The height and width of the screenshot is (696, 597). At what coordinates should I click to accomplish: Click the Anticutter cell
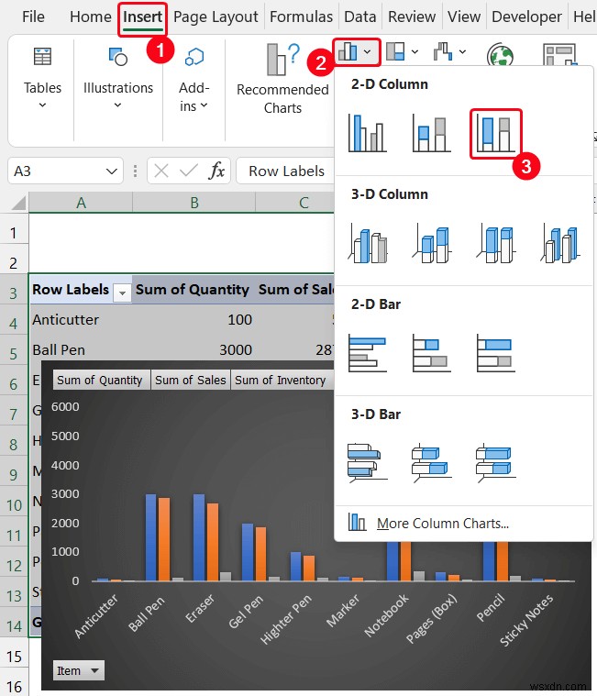[81, 320]
